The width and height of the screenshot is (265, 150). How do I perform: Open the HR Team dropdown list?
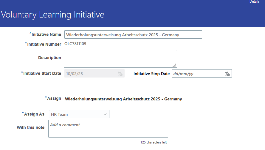79,114
